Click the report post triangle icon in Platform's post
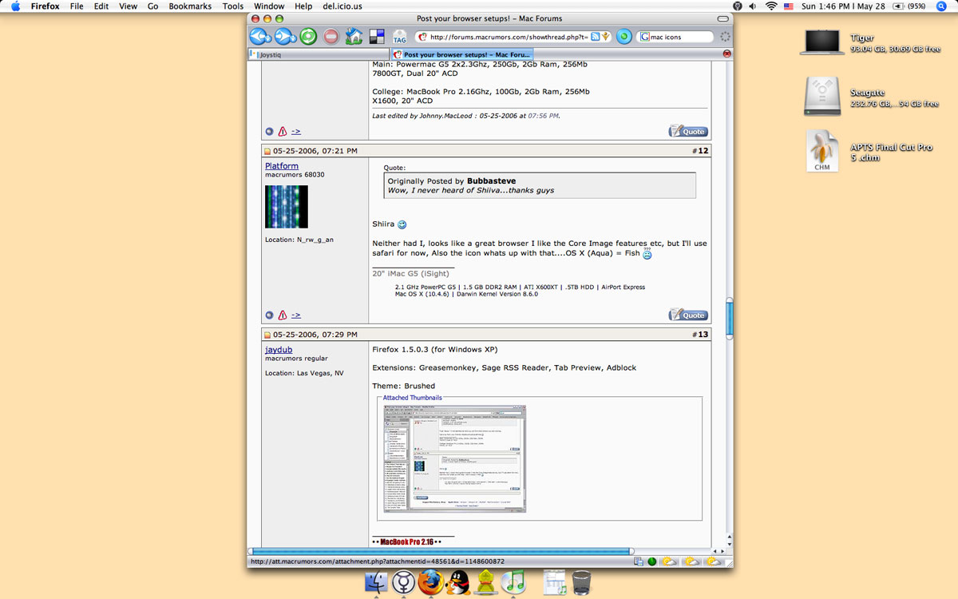 tap(282, 315)
